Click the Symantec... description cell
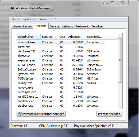Viewport: 139px width, 137px height. [95, 42]
